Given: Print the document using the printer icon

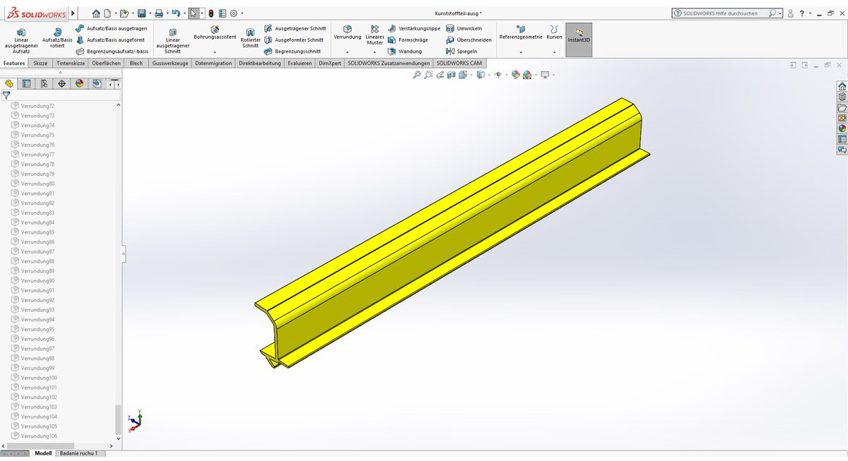Looking at the screenshot, I should tap(159, 13).
